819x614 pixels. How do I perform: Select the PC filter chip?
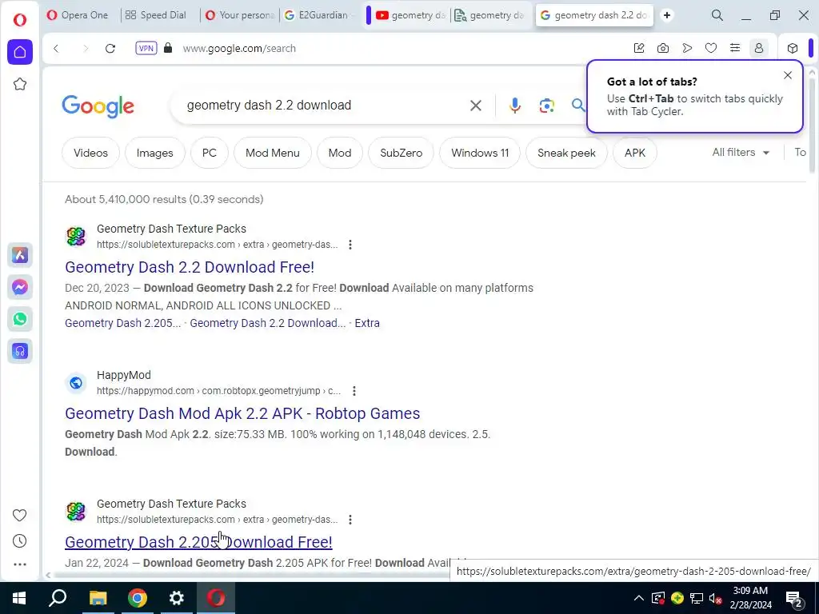click(210, 153)
